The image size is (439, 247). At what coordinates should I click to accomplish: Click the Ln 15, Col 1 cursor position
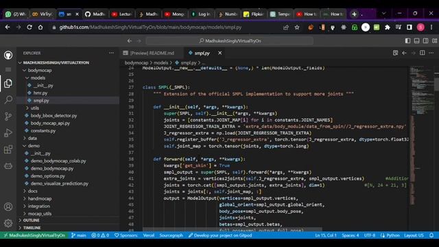tap(326, 235)
